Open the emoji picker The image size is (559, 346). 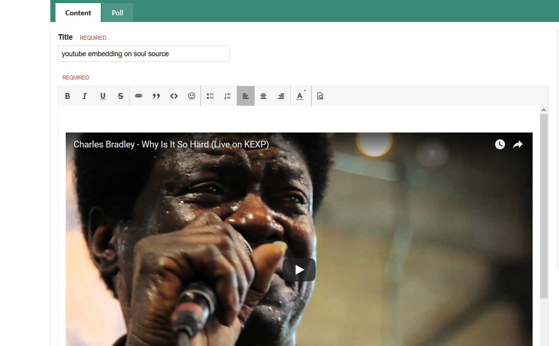point(192,96)
